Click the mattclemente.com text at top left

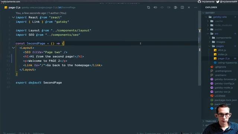tap(11, 1)
